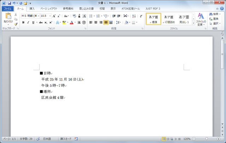Toggle subscript formatting

pyautogui.click(x=46, y=22)
